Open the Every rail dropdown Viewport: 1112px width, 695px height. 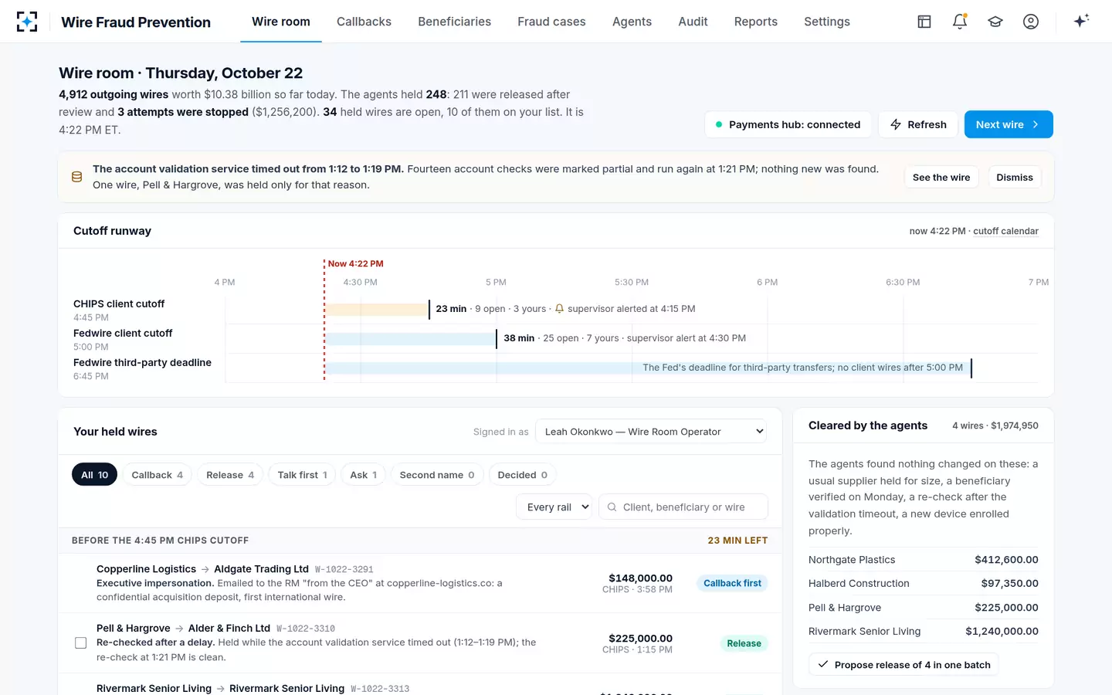[554, 507]
